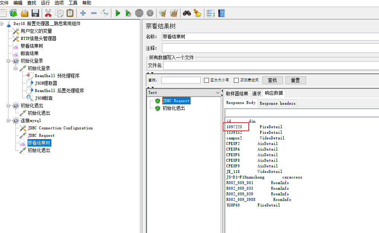Select 初始化退出 sample result
Image resolution: width=379 pixels, height=233 pixels.
click(x=173, y=108)
